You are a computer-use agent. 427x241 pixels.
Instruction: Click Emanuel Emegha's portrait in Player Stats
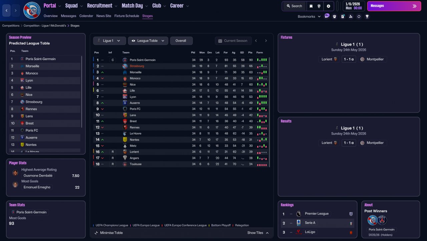tap(15, 185)
